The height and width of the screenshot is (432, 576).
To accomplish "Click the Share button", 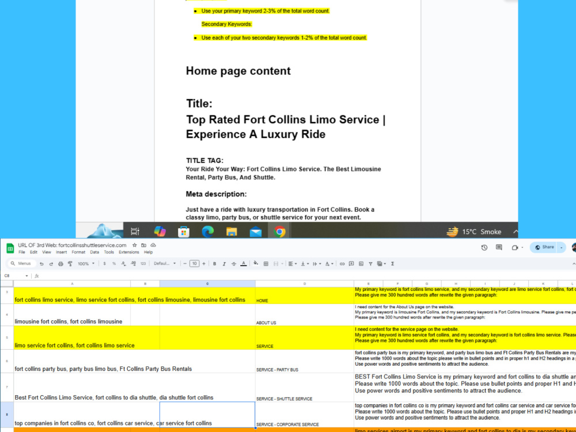I will (x=544, y=248).
